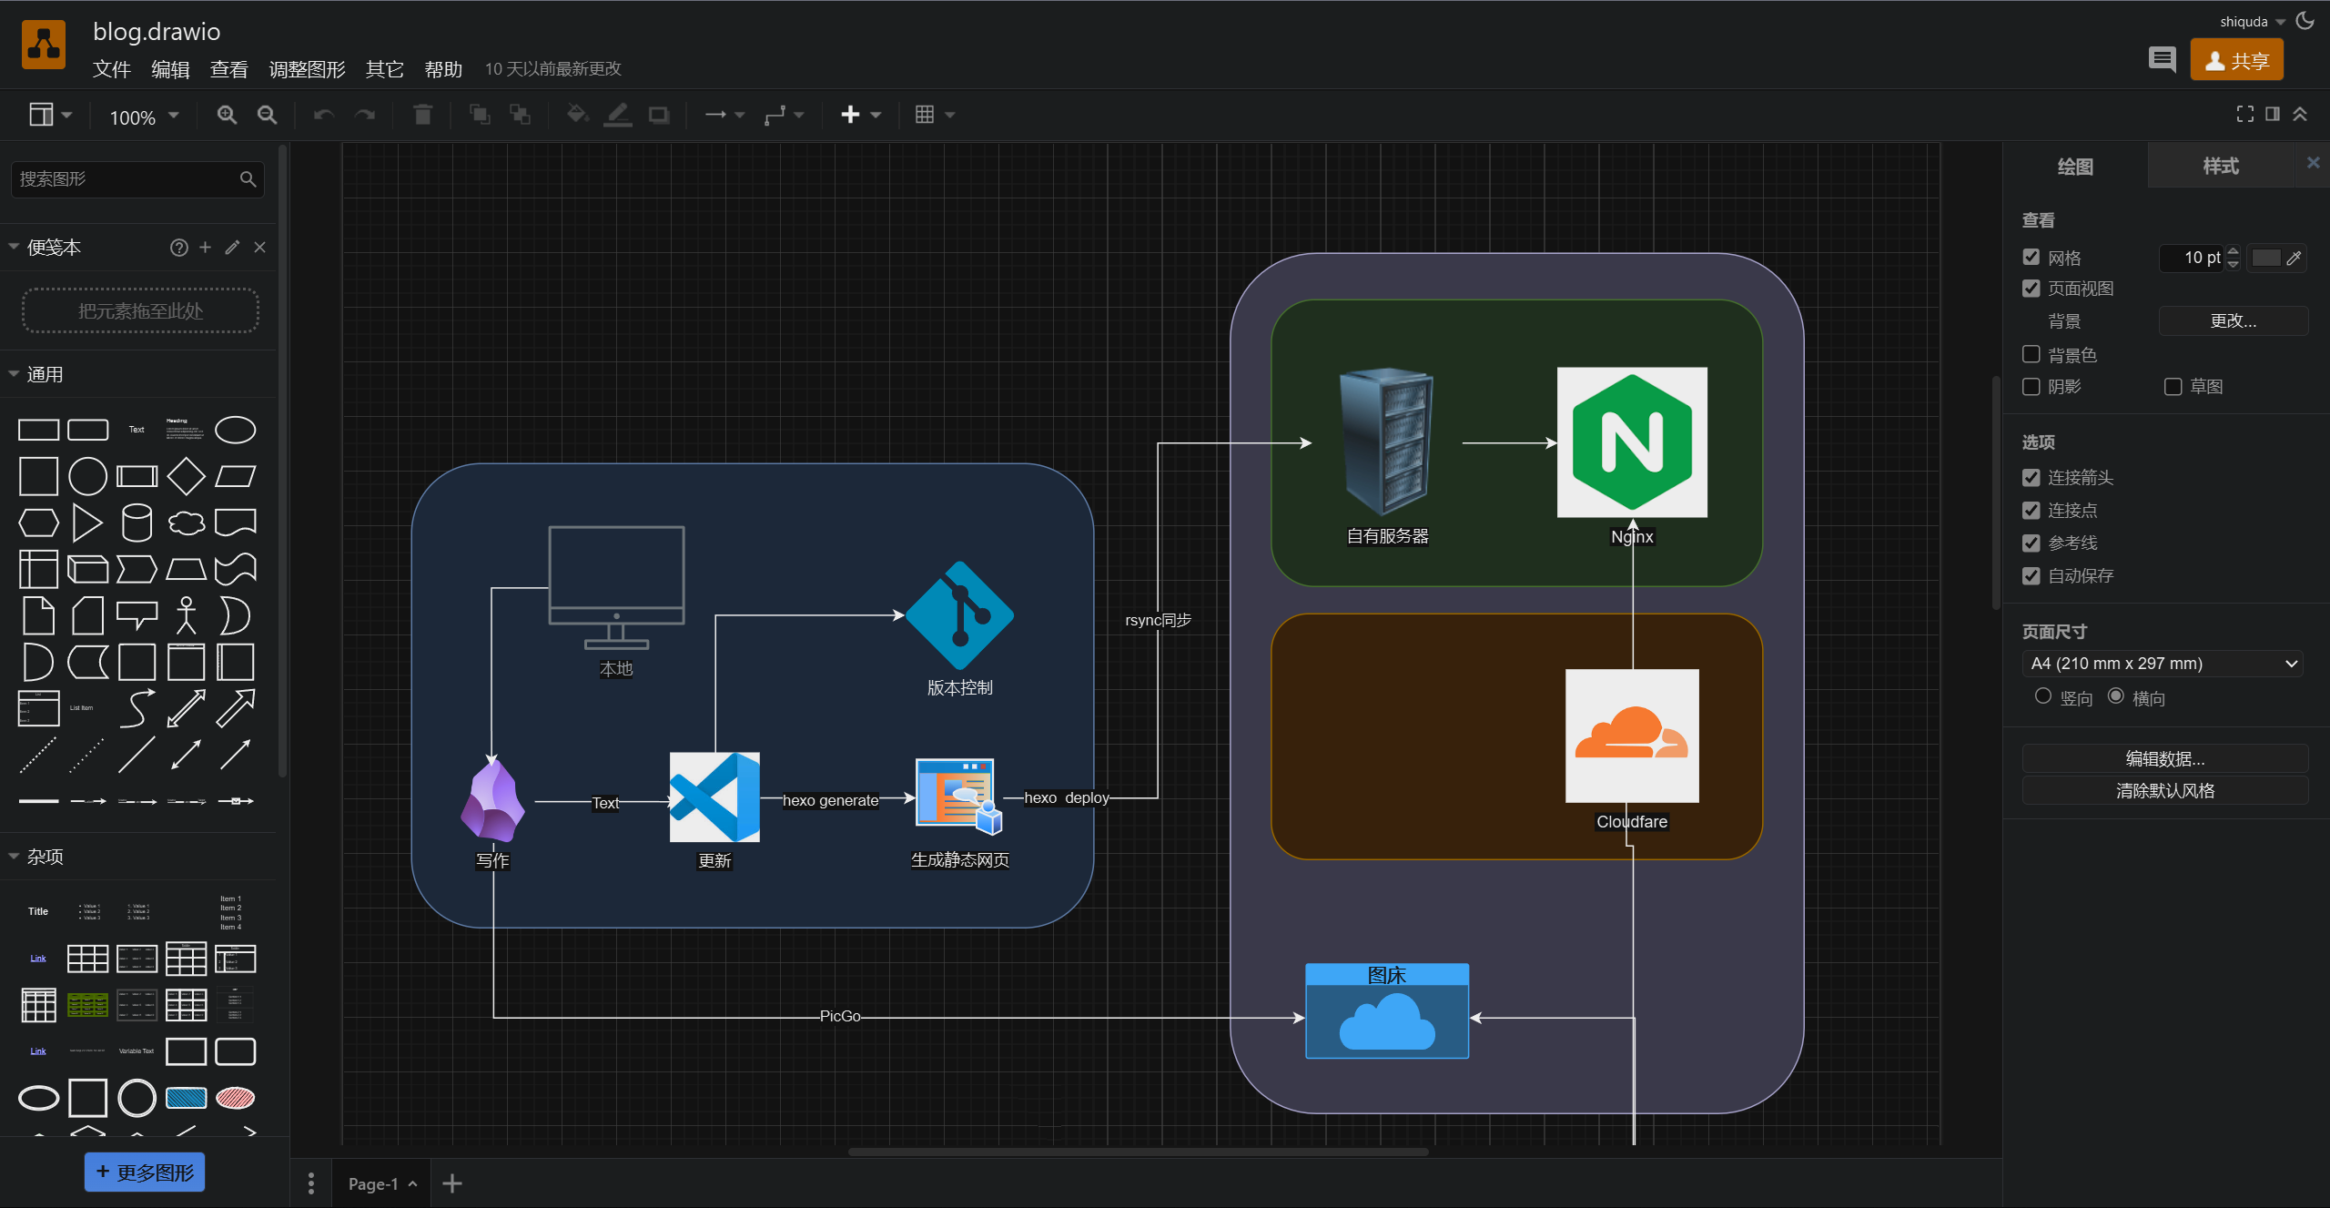Uncheck the 网格 grid checkbox
The image size is (2330, 1208).
click(2031, 258)
